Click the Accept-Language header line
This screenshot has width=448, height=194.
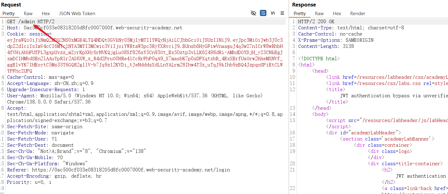coord(50,83)
